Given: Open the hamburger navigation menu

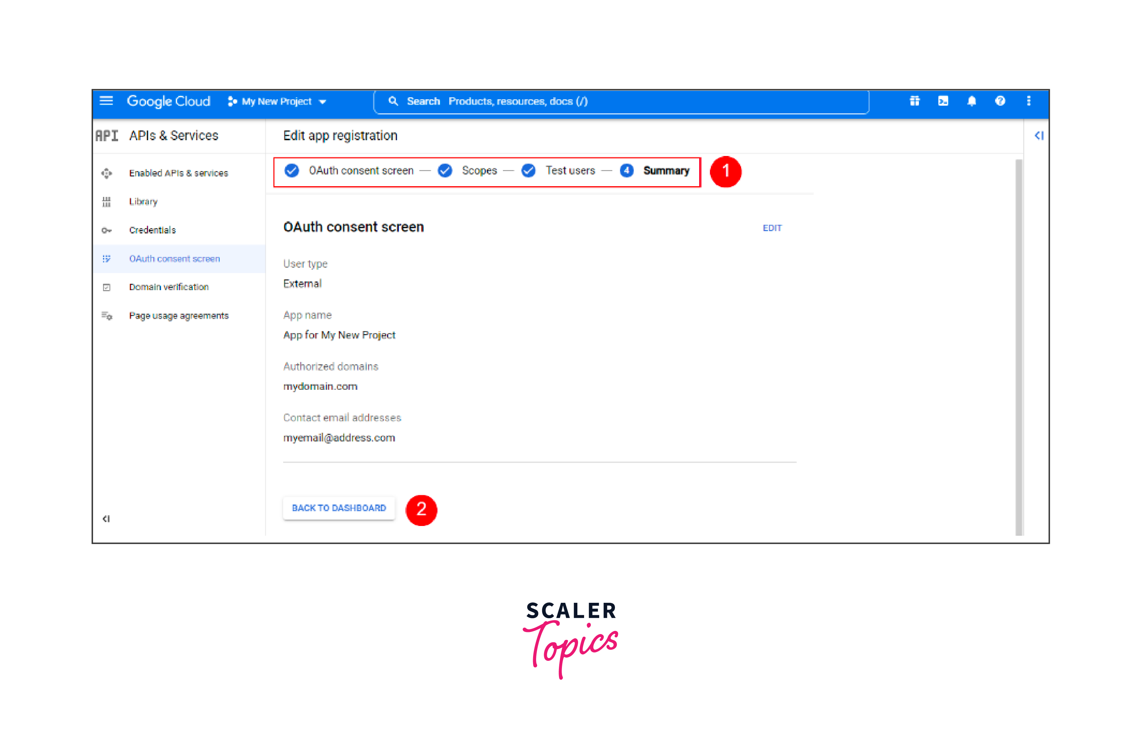Looking at the screenshot, I should click(106, 101).
